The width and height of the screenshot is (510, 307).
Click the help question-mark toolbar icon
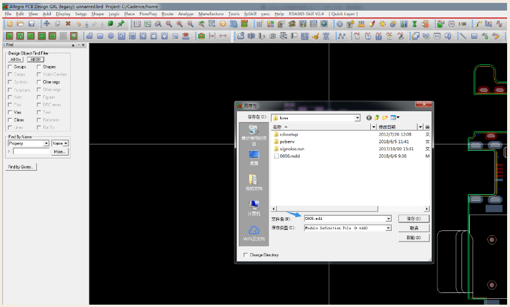(448, 36)
